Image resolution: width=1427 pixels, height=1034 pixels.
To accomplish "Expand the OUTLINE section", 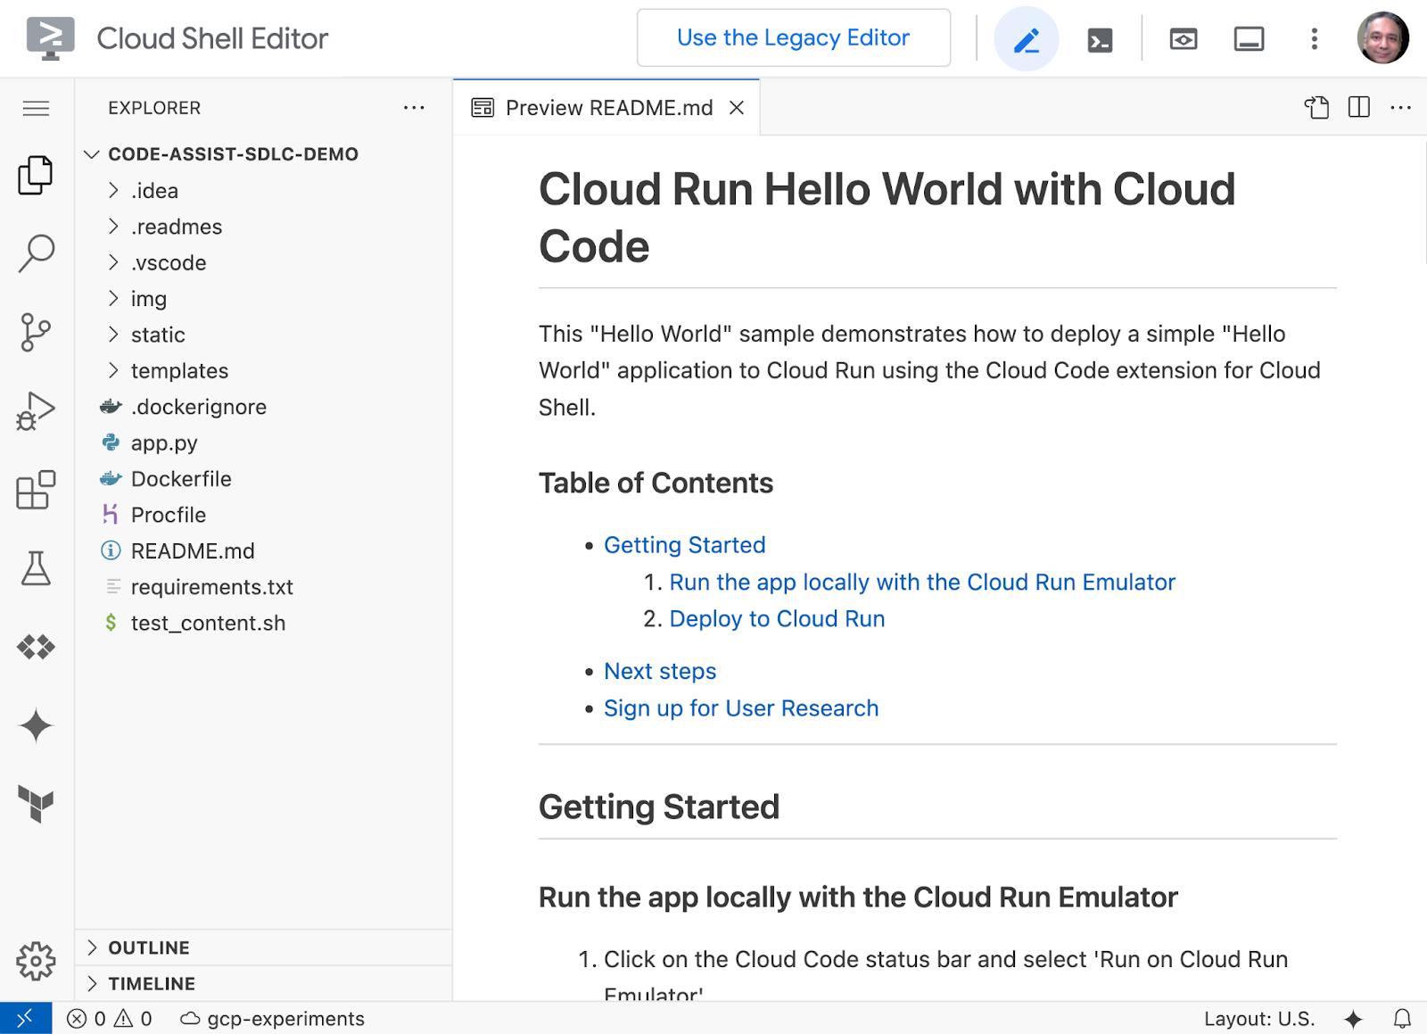I will (149, 947).
